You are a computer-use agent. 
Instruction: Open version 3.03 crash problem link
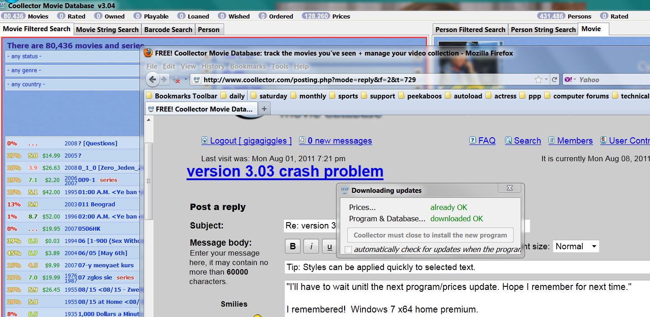tap(285, 172)
